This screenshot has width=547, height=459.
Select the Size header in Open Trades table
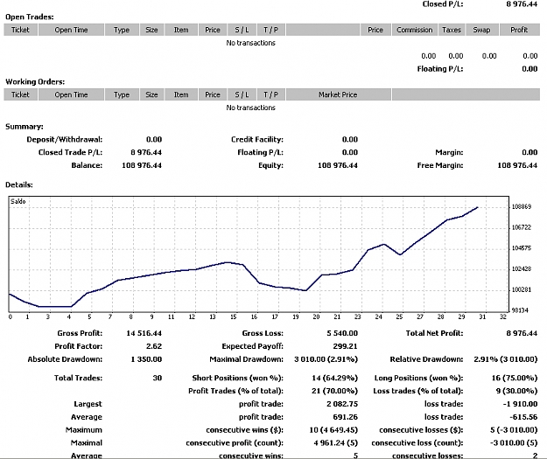(151, 30)
